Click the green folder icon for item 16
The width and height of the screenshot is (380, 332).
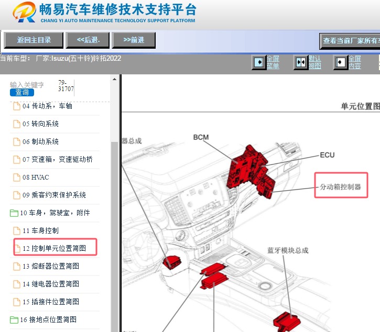(14, 320)
